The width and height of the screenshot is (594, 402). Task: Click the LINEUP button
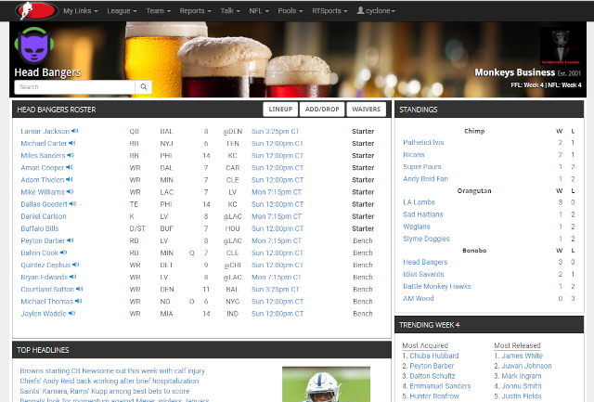coord(280,110)
